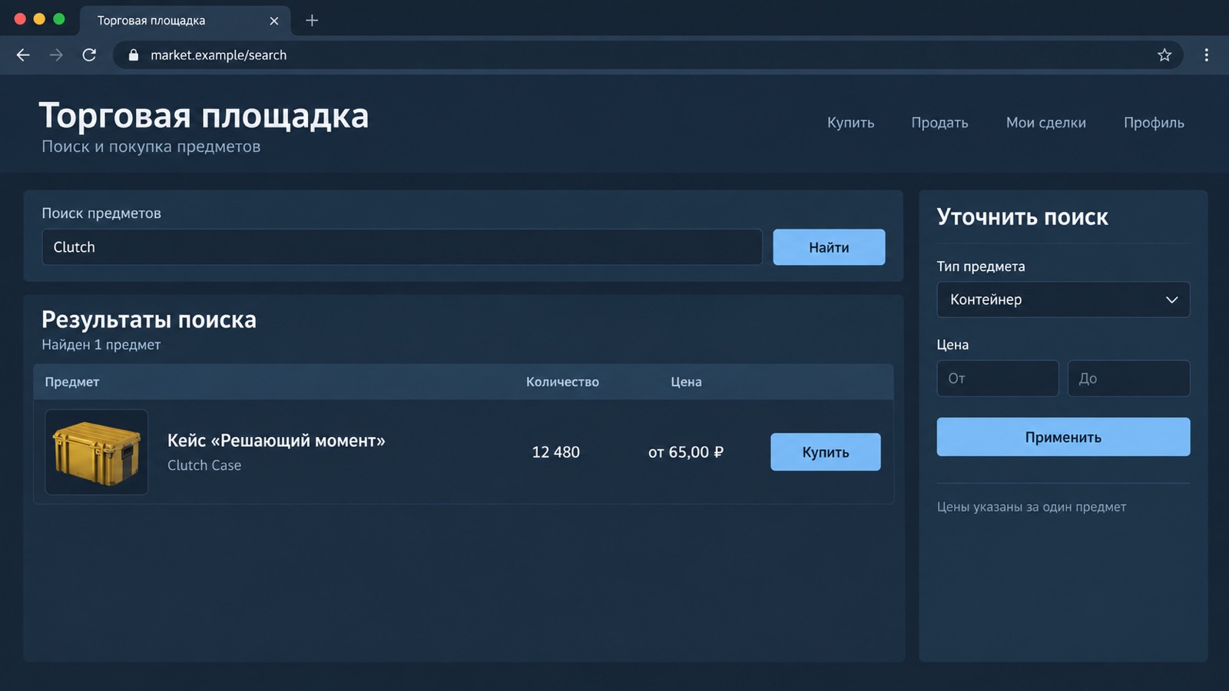This screenshot has height=691, width=1229.
Task: Select the price от 65,00 ₽
Action: pyautogui.click(x=686, y=452)
